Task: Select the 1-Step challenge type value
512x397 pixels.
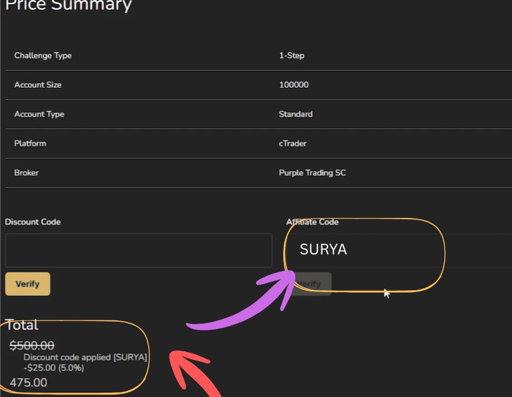Action: [291, 56]
